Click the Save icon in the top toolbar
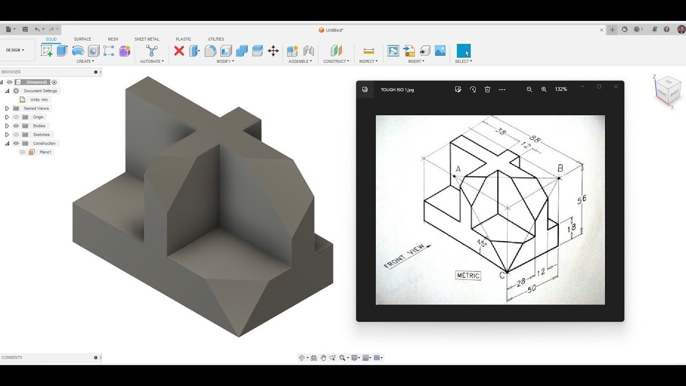Screen dimensions: 686x386 25,29
